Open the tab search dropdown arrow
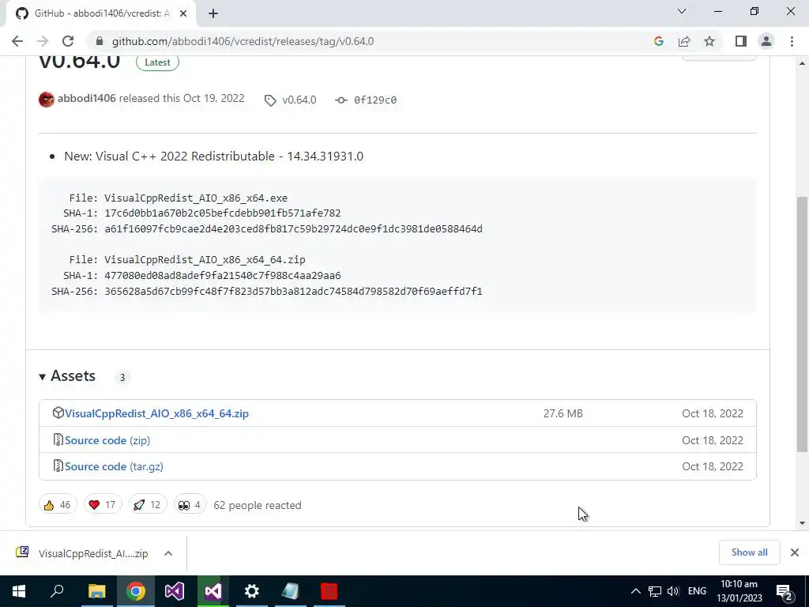Screen dimensions: 809x607 682,11
